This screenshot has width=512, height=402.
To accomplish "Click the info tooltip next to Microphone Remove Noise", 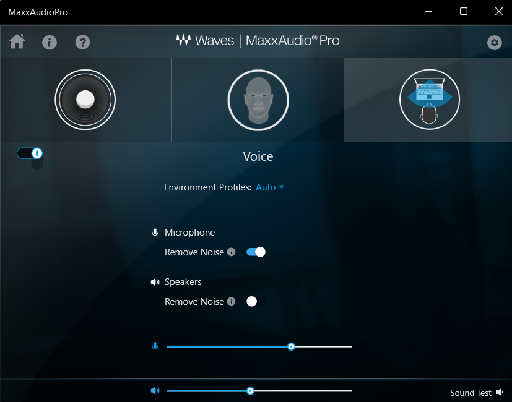I will 230,252.
